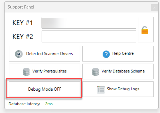Click the orange unlock padlock icon
Viewport: 160px width, 113px height.
(145, 30)
